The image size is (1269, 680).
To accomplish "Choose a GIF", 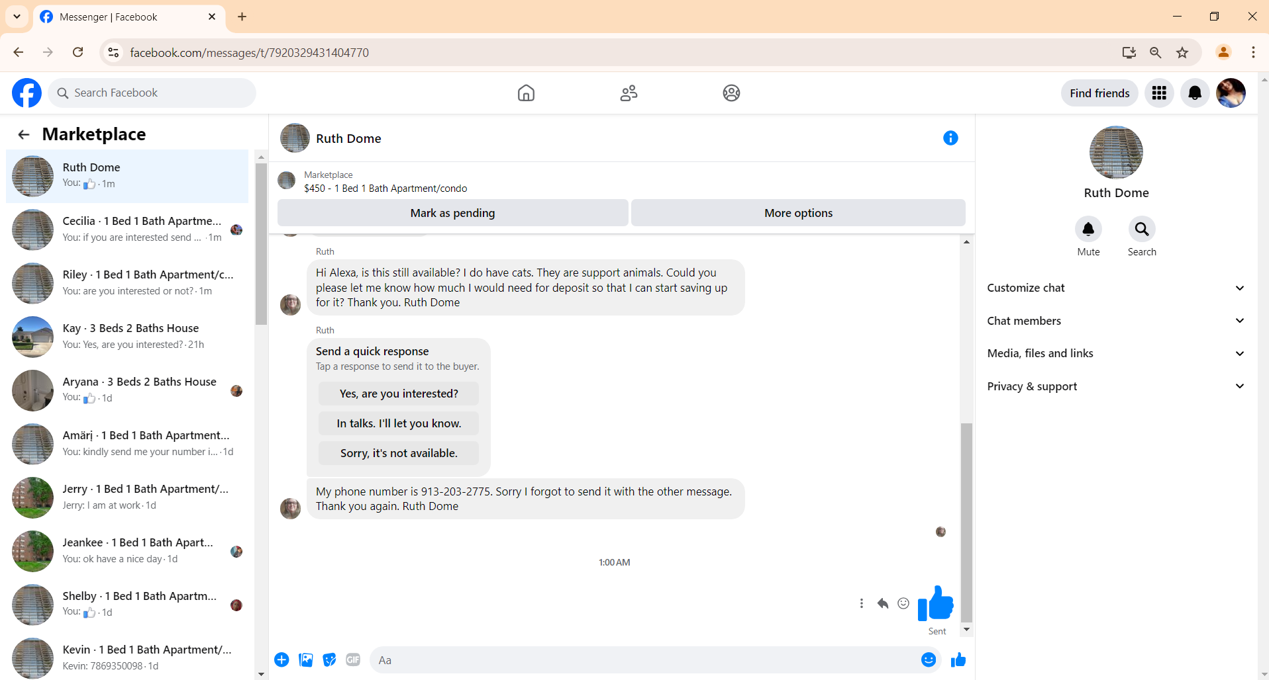I will (x=353, y=659).
